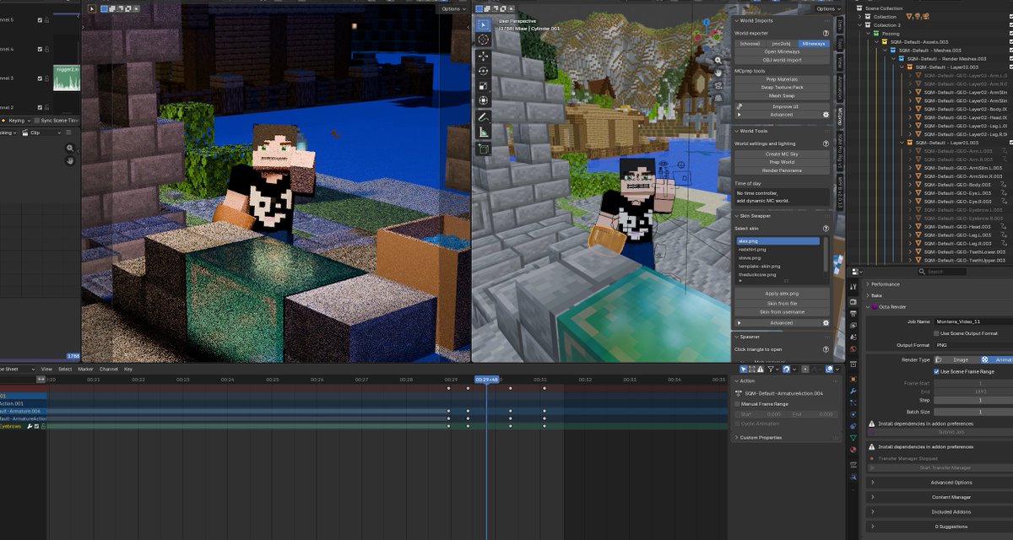
Task: Collapse the Skin Swapper panel
Action: [734, 216]
